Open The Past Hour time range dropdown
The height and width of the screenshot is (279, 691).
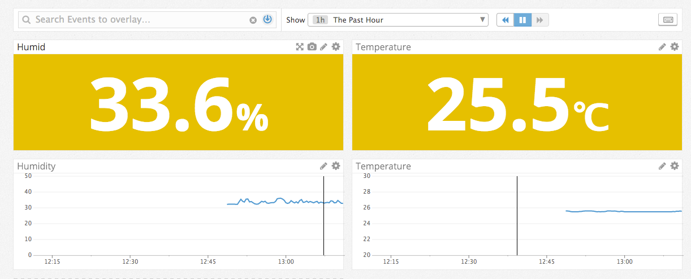click(x=398, y=20)
